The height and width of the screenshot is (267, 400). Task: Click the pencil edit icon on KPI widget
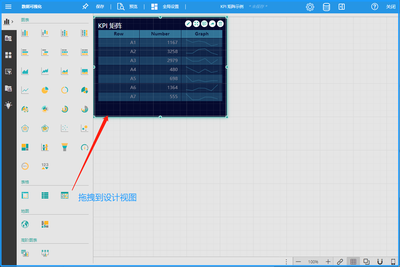tap(188, 24)
